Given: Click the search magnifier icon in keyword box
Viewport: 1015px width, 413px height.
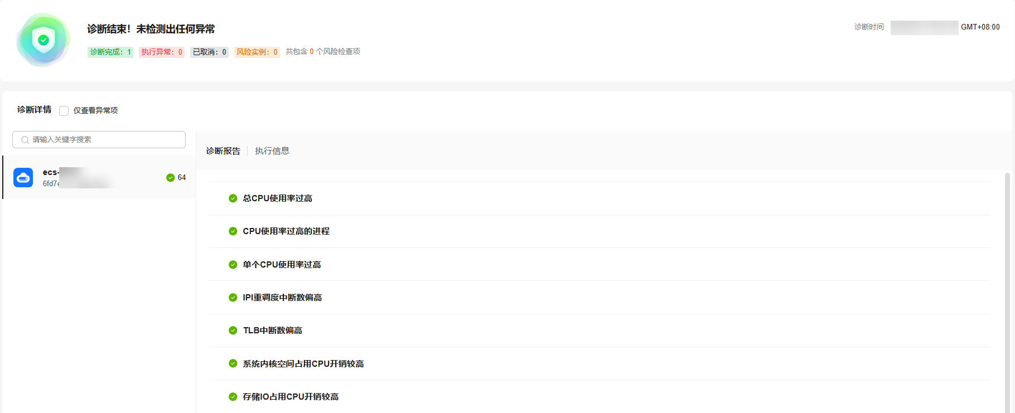Looking at the screenshot, I should click(25, 140).
